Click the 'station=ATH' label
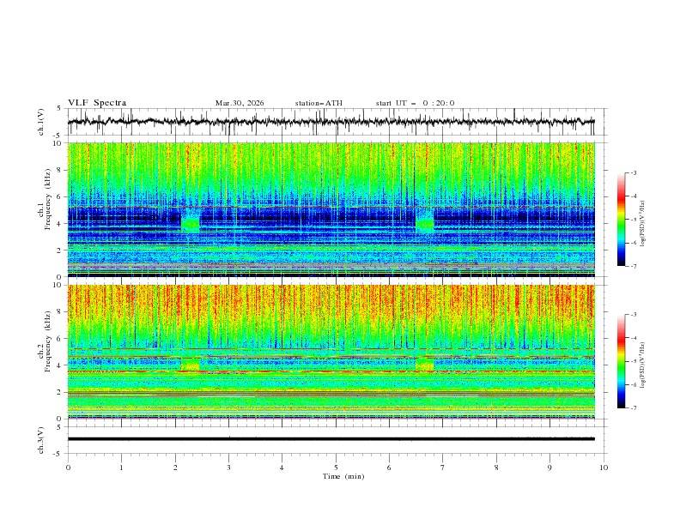 (x=319, y=103)
